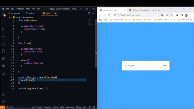Open the Bookmarks view icon
Viewport: 194px width, 109px height.
tap(3, 51)
